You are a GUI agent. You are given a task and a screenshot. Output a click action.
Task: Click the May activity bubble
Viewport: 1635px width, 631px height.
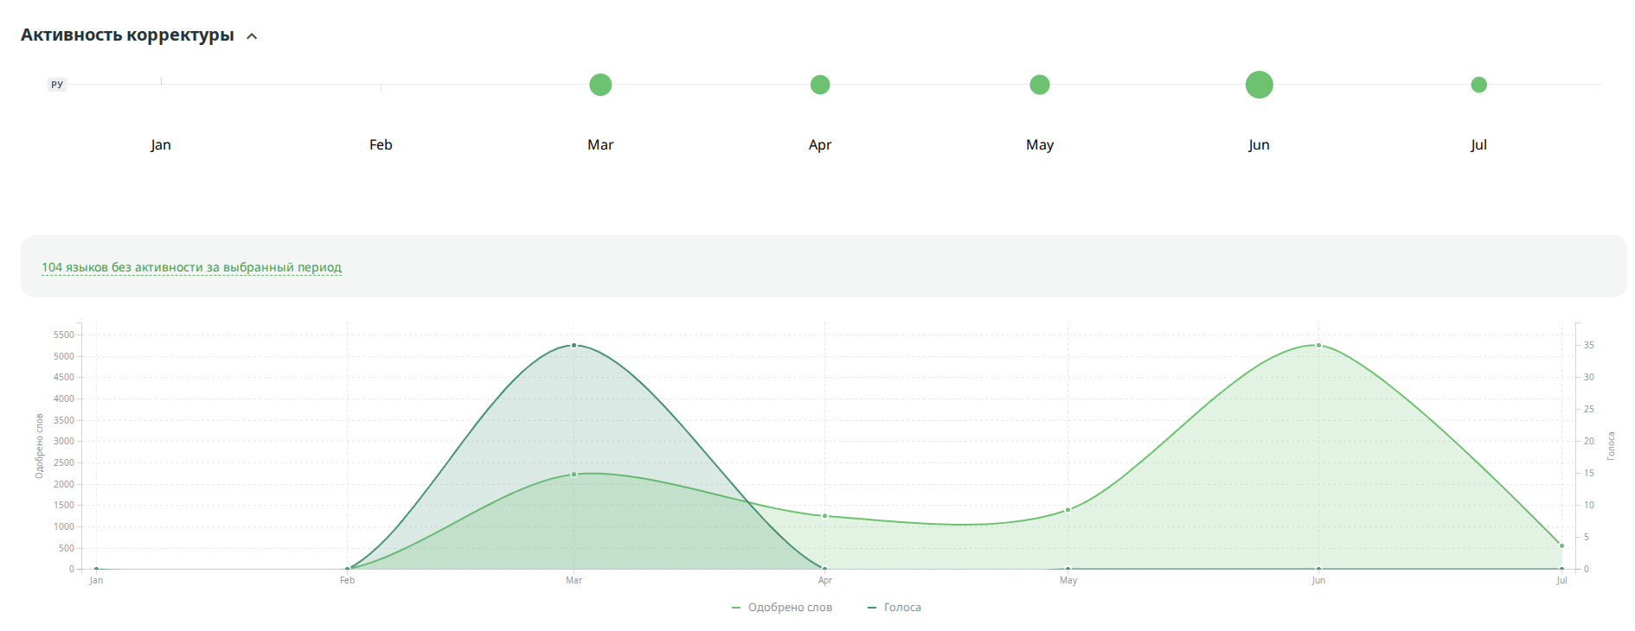[x=1040, y=85]
